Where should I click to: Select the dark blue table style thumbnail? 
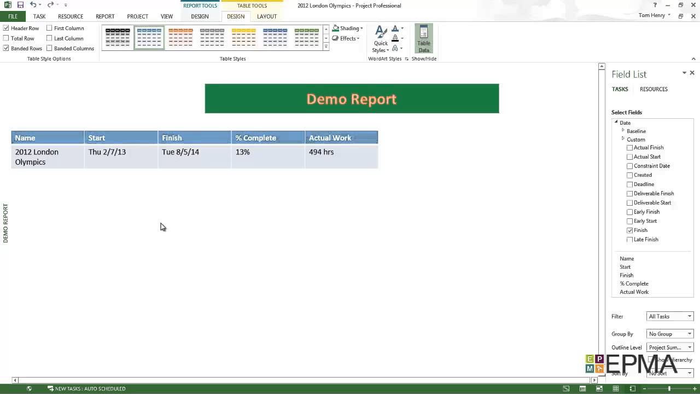[x=275, y=37]
